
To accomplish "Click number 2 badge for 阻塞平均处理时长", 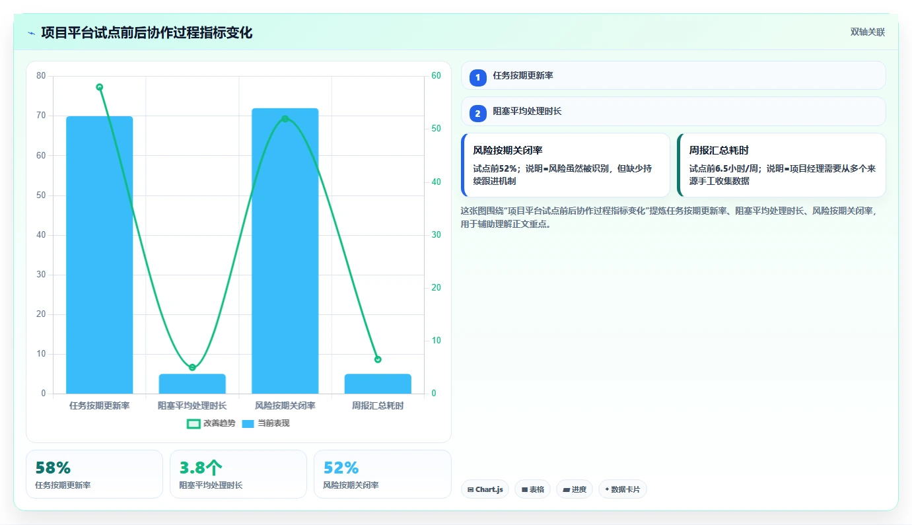I will point(478,114).
